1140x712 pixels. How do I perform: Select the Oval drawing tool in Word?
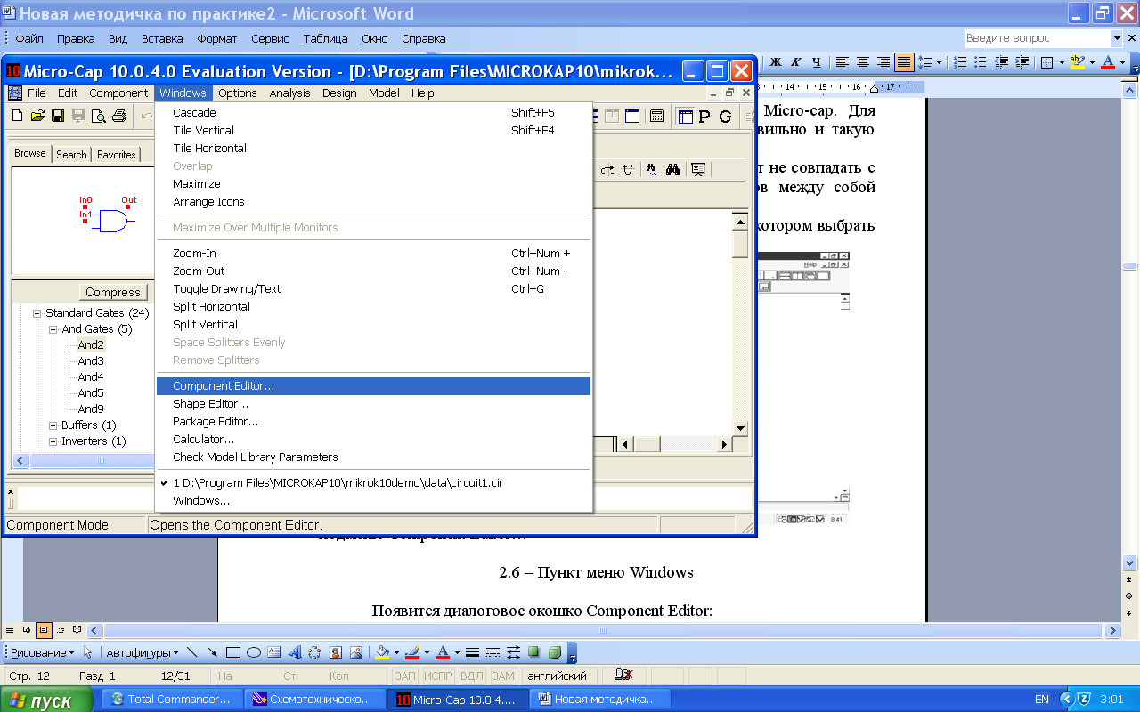coord(254,652)
